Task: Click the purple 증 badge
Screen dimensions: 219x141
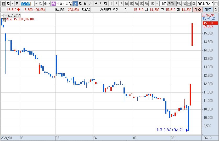Action: click(53, 4)
